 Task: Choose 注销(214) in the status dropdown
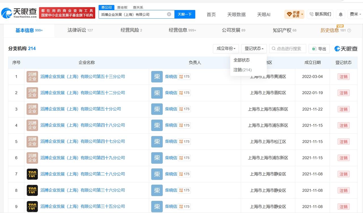(242, 70)
